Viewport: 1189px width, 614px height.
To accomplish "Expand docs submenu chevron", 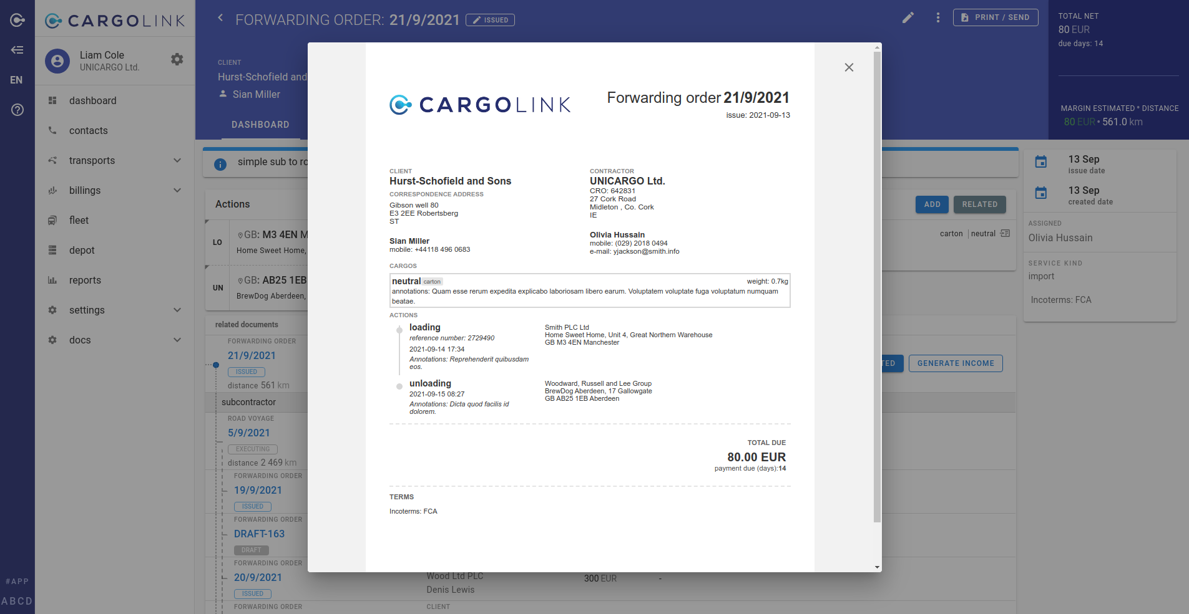I will pyautogui.click(x=177, y=340).
